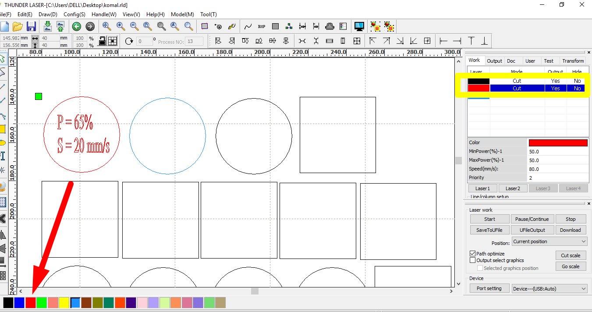Click the Start button

coord(490,219)
